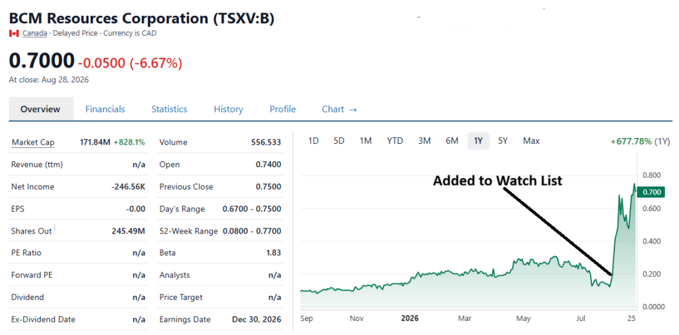Click the Market Cap label link
This screenshot has height=335, width=679.
click(x=33, y=142)
